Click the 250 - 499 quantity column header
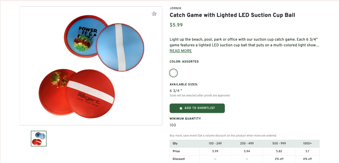Image resolution: width=339 pixels, height=163 pixels. (247, 143)
